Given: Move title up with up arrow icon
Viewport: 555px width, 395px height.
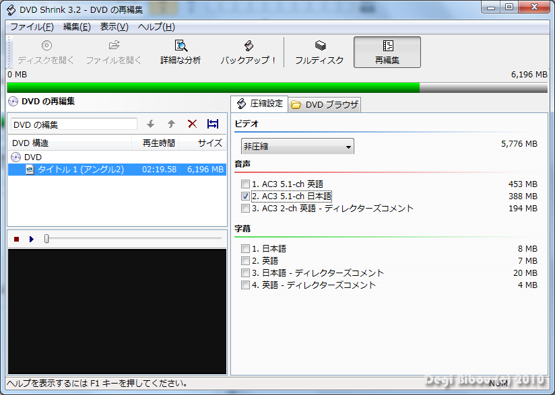Looking at the screenshot, I should pos(171,124).
